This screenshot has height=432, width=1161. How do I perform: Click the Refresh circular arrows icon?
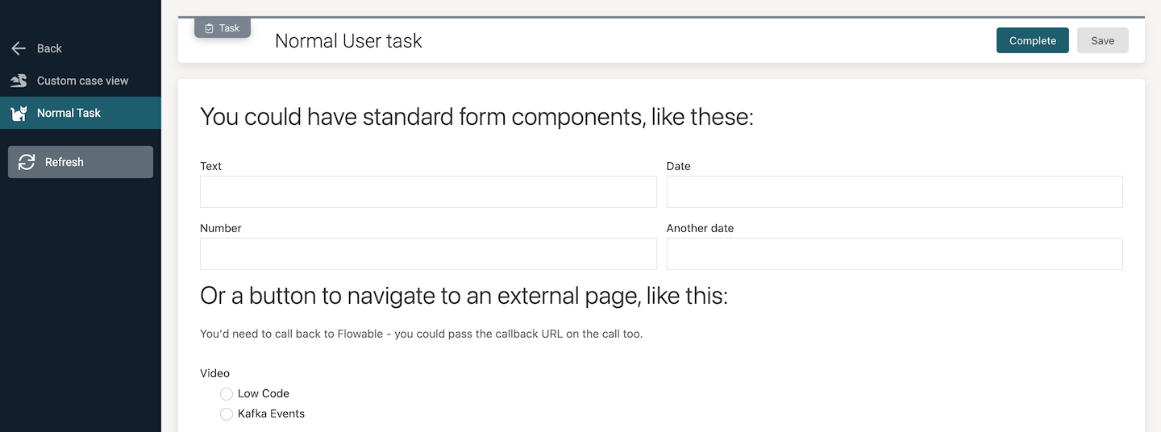(x=27, y=162)
